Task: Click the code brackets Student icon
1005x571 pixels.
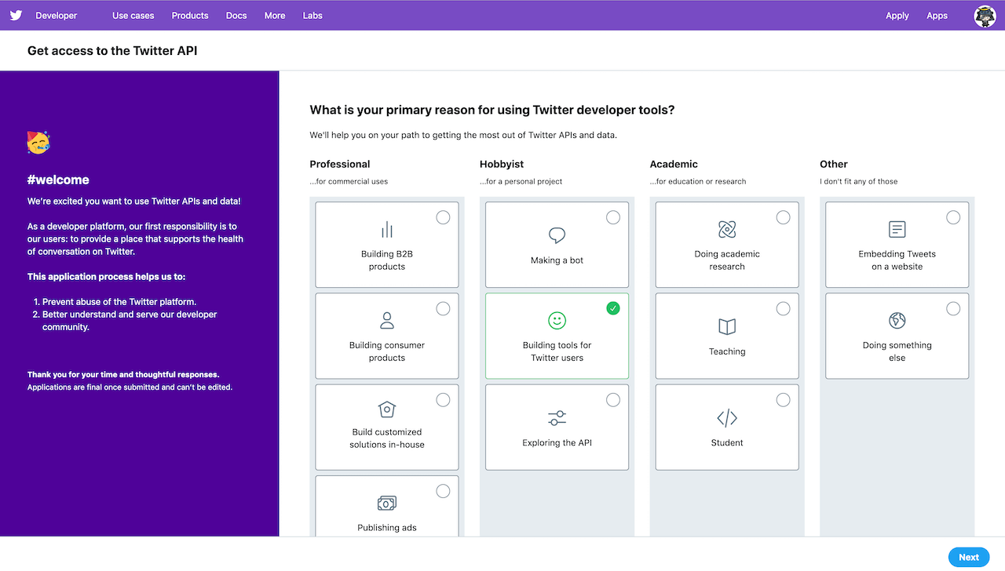Action: click(727, 418)
